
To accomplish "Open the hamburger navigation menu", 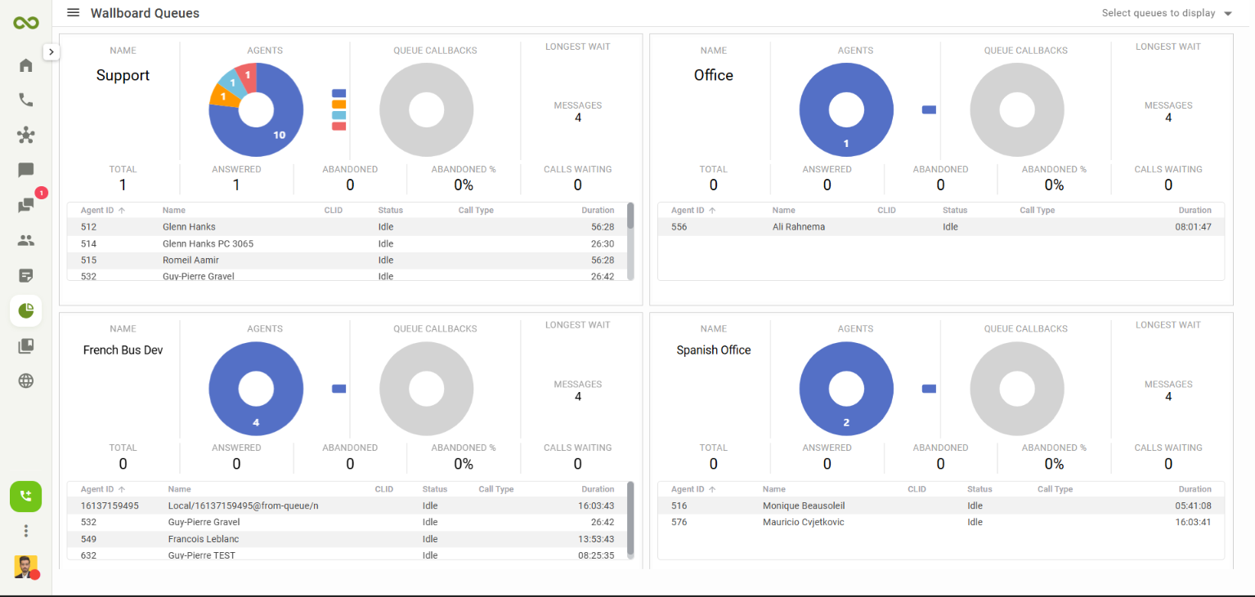I will (74, 13).
